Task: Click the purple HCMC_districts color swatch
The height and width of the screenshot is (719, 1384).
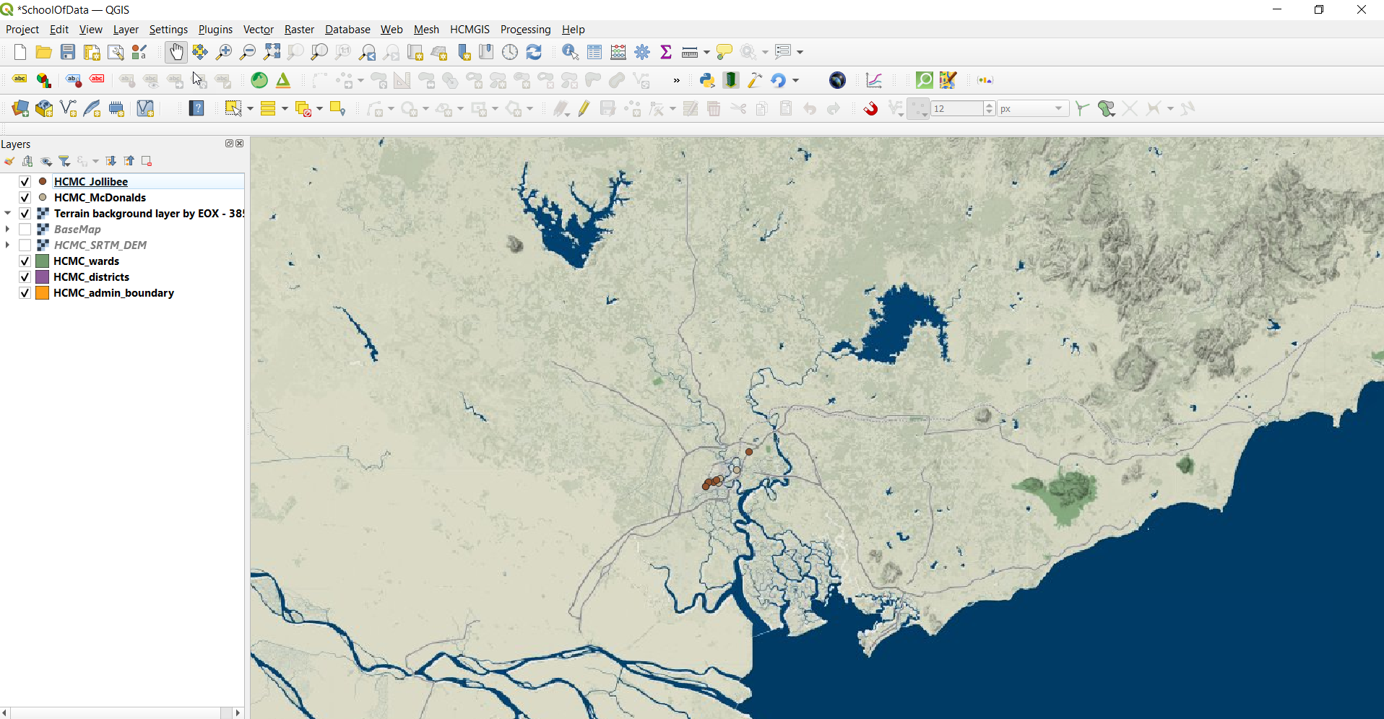Action: coord(43,277)
